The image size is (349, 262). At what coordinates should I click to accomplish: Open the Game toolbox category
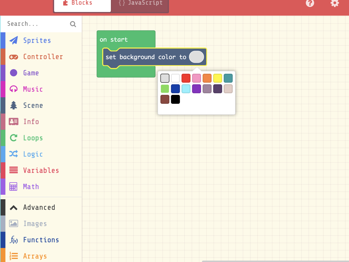[x=41, y=73]
